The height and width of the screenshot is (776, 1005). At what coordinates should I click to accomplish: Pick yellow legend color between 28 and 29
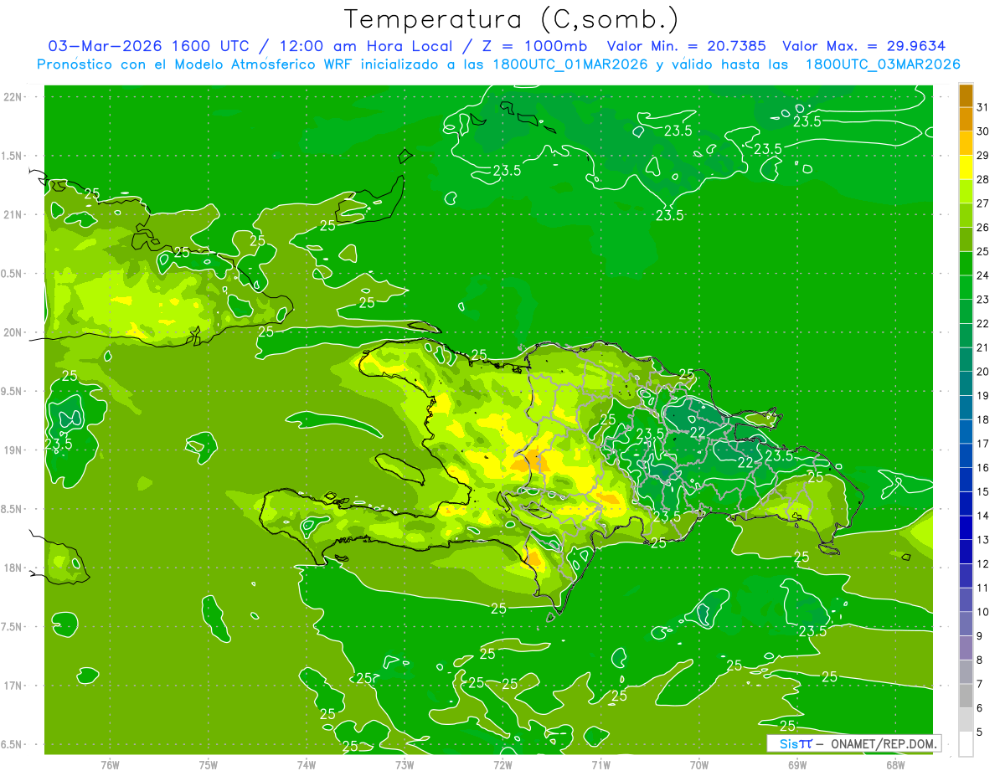point(966,167)
